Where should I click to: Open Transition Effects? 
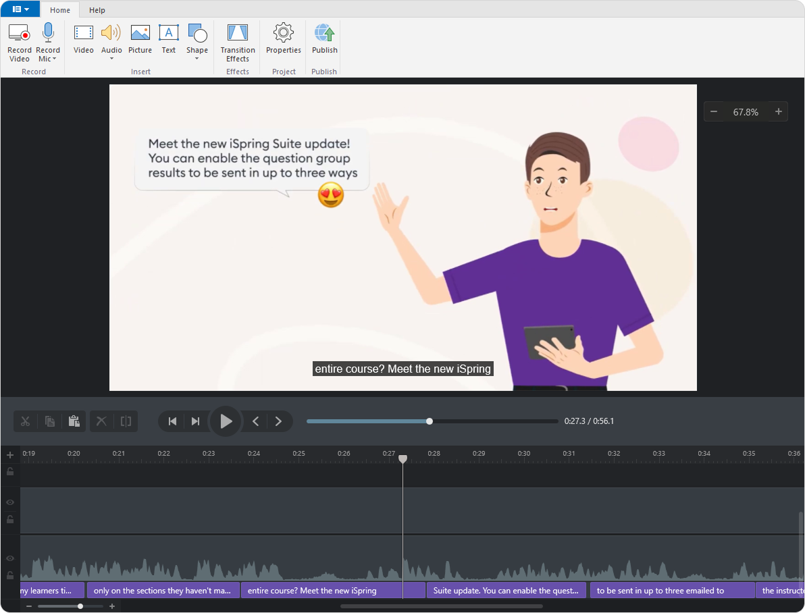point(237,34)
